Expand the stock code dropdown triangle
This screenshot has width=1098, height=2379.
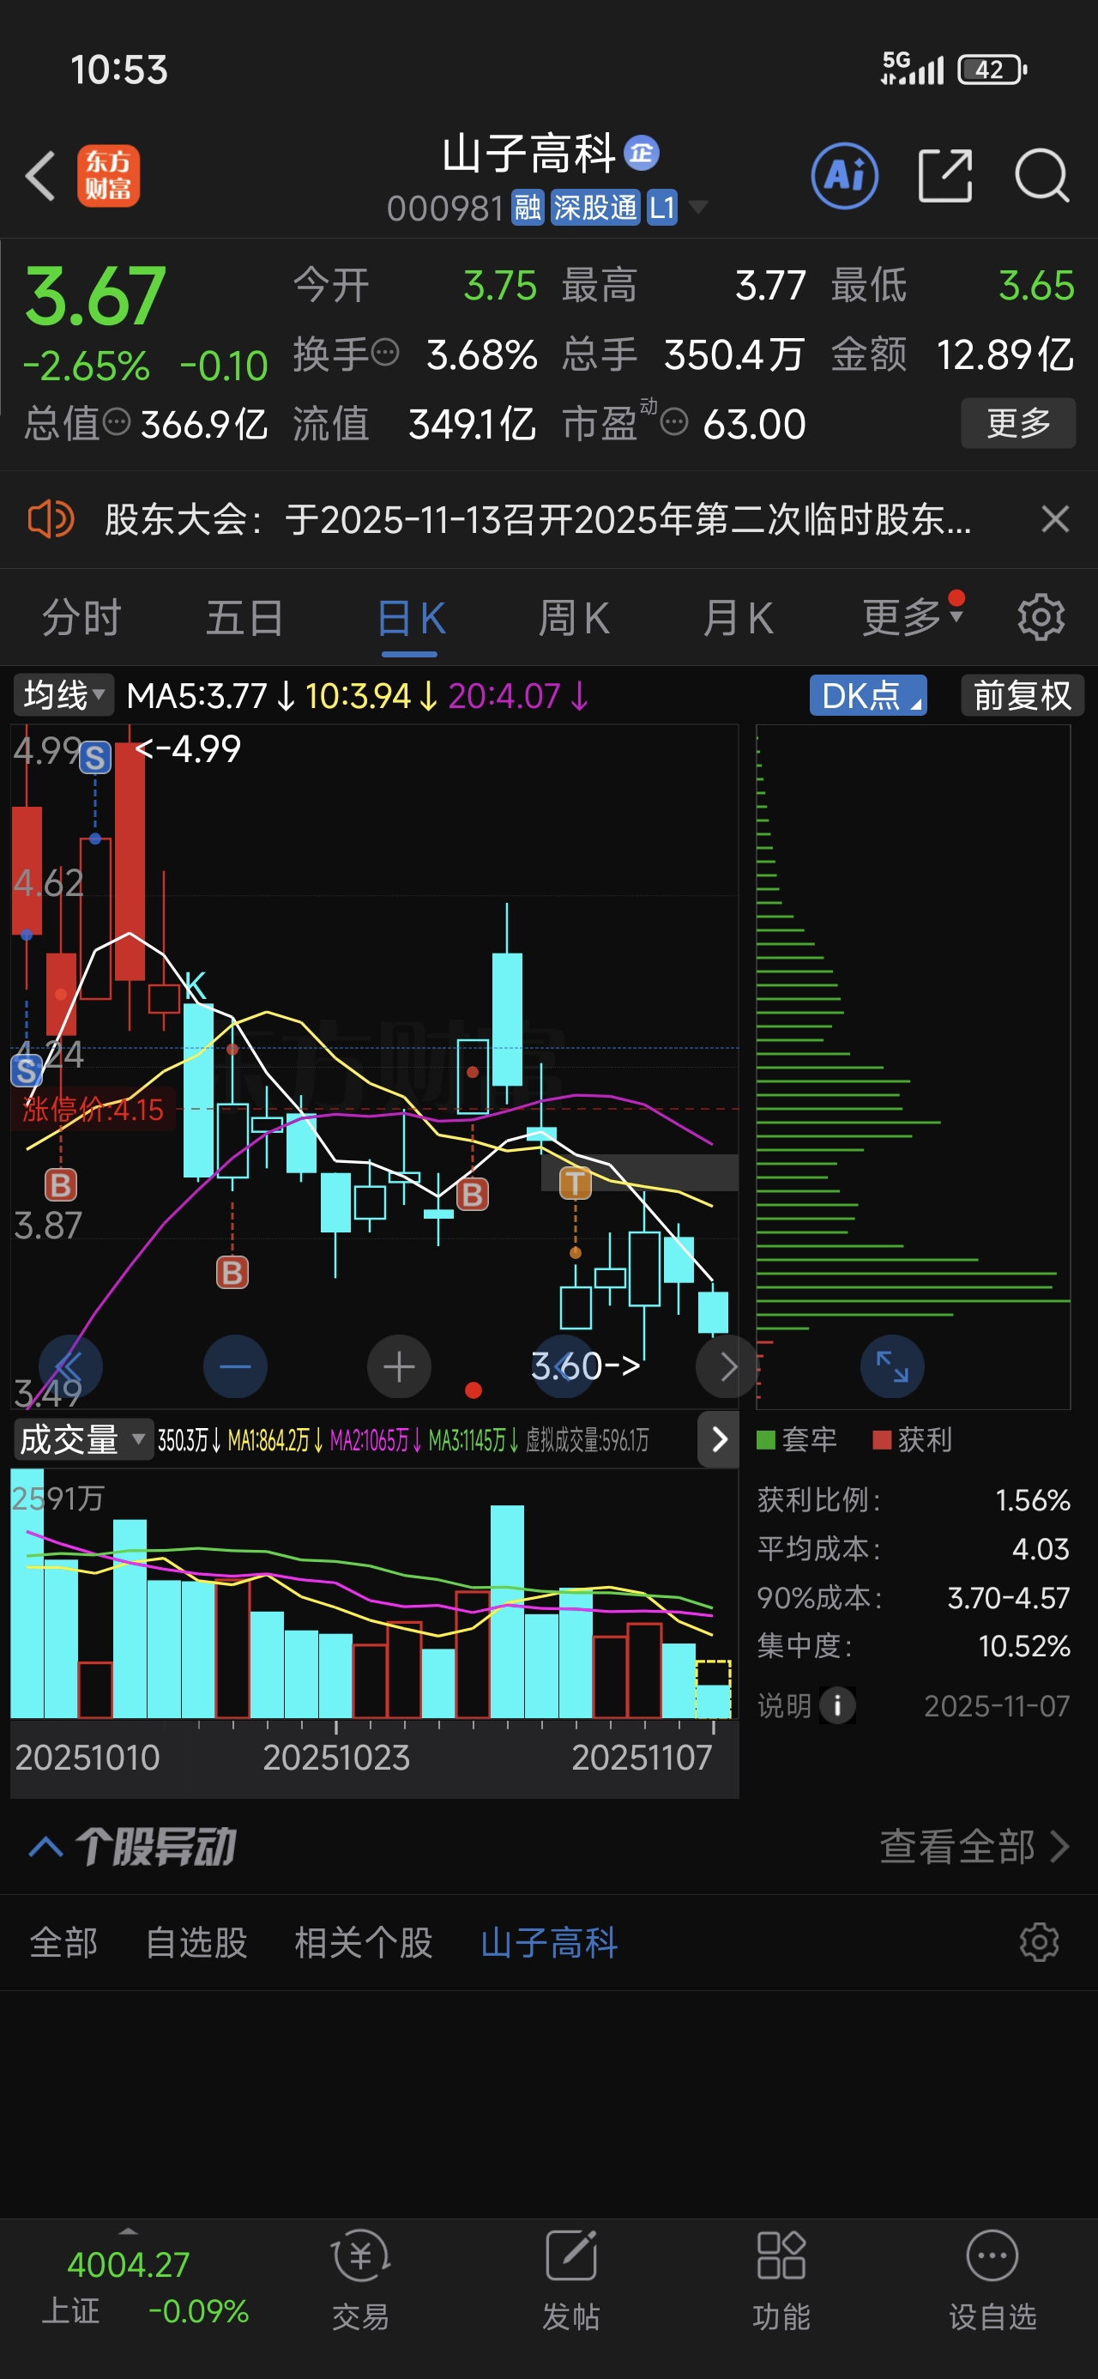tap(698, 207)
